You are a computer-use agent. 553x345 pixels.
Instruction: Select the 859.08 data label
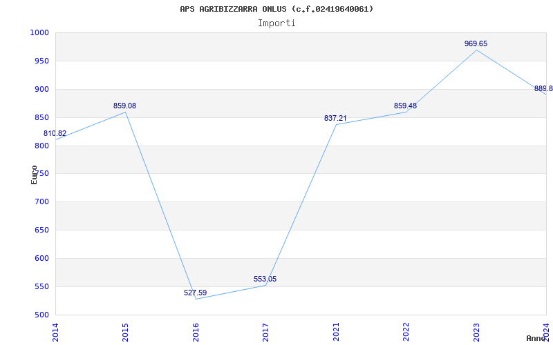[124, 106]
